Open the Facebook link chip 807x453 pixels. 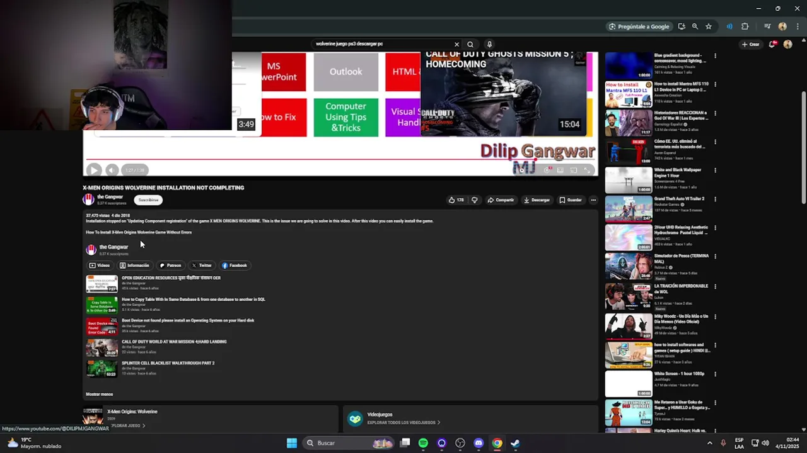point(235,266)
